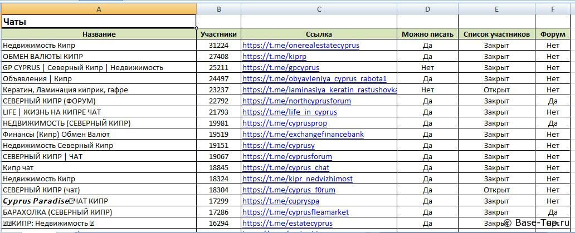Select column E header
The image size is (575, 233).
[x=496, y=9]
